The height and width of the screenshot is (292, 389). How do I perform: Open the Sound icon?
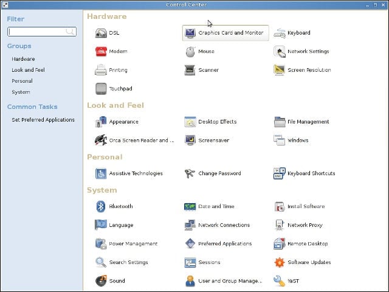click(101, 281)
